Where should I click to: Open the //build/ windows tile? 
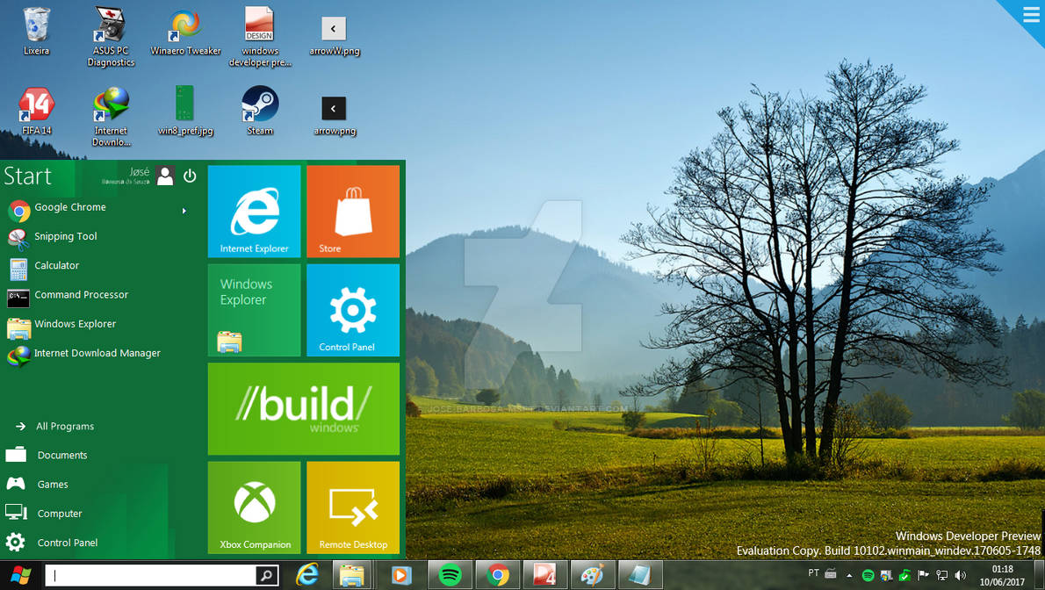point(304,408)
